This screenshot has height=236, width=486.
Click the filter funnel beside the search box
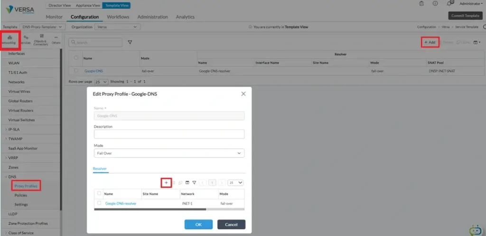(x=130, y=42)
